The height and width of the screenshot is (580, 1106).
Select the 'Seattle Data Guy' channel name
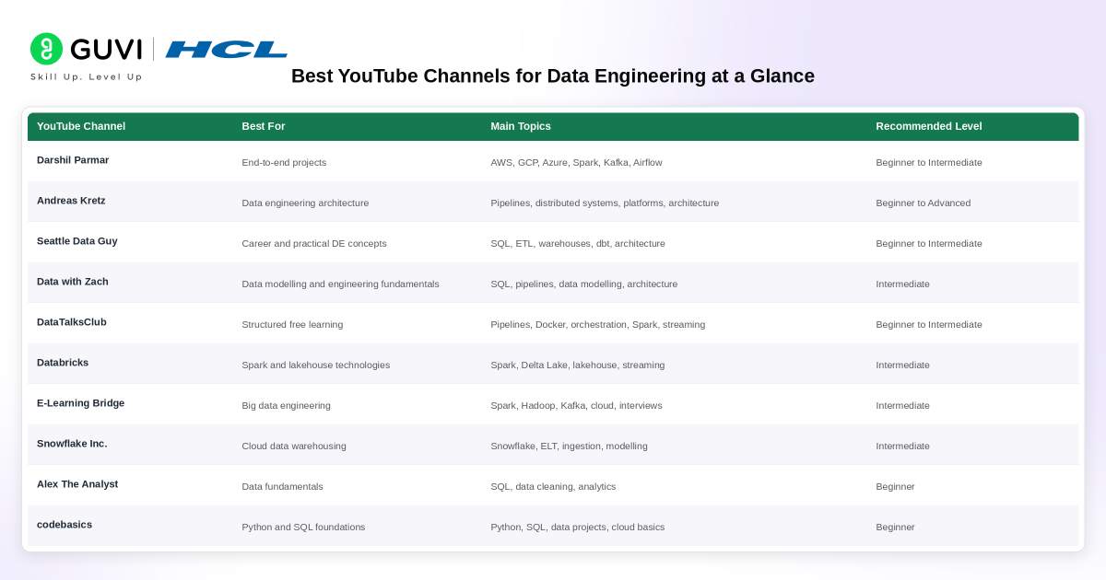pos(77,241)
